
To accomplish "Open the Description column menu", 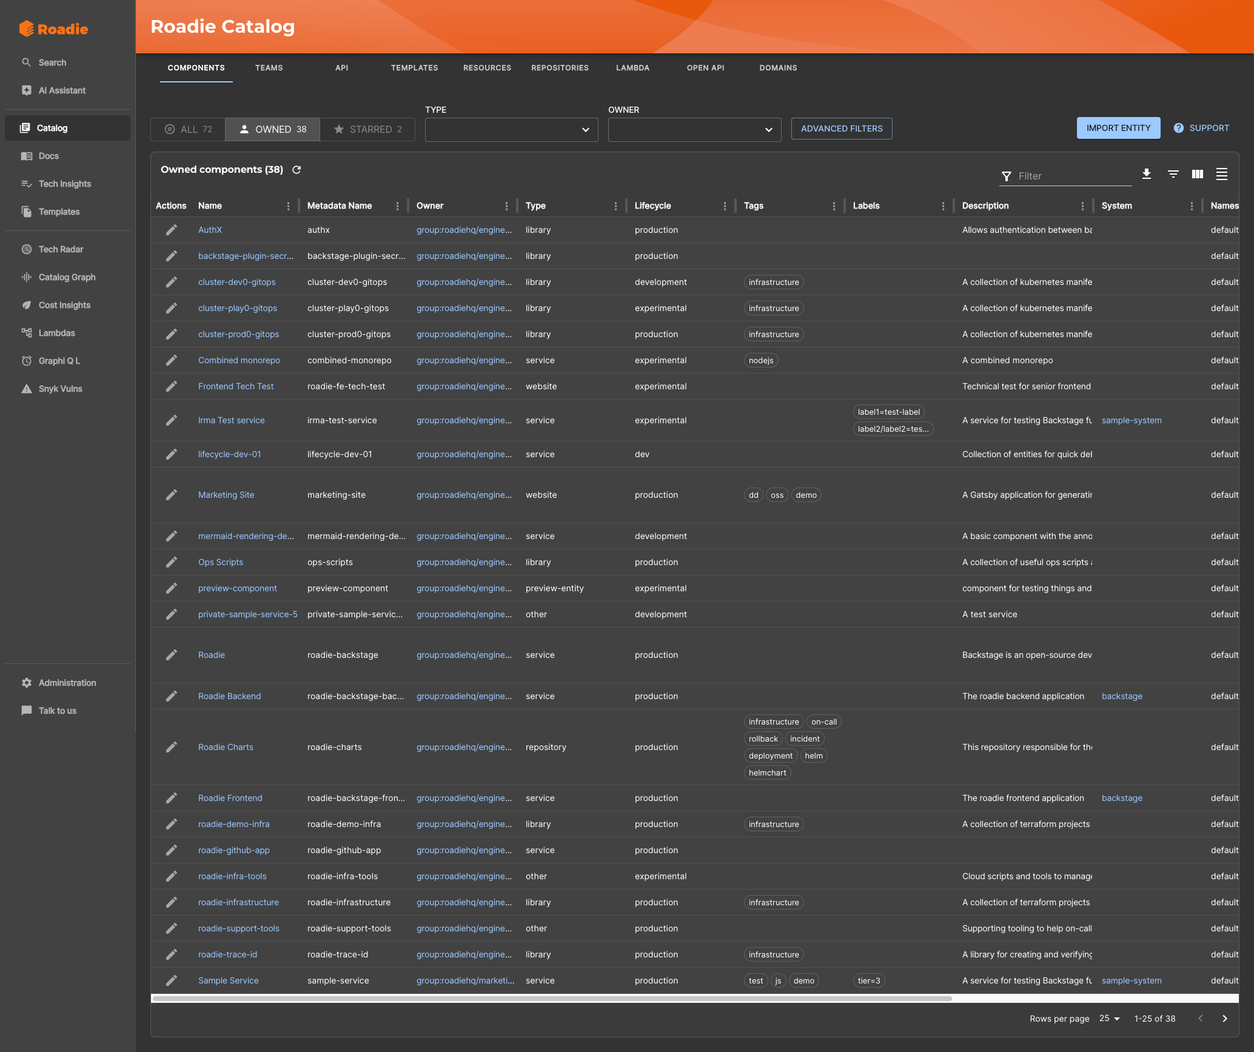I will point(1082,206).
